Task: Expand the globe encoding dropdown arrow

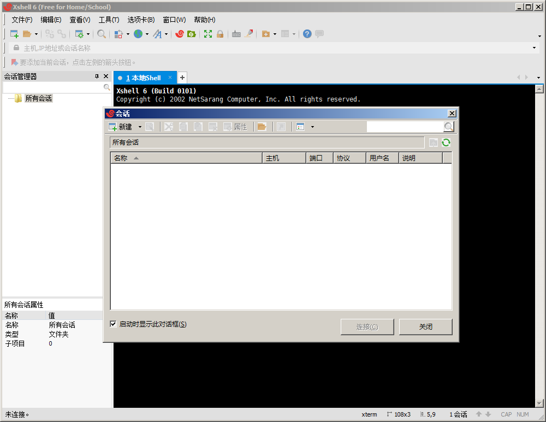Action: coord(147,34)
